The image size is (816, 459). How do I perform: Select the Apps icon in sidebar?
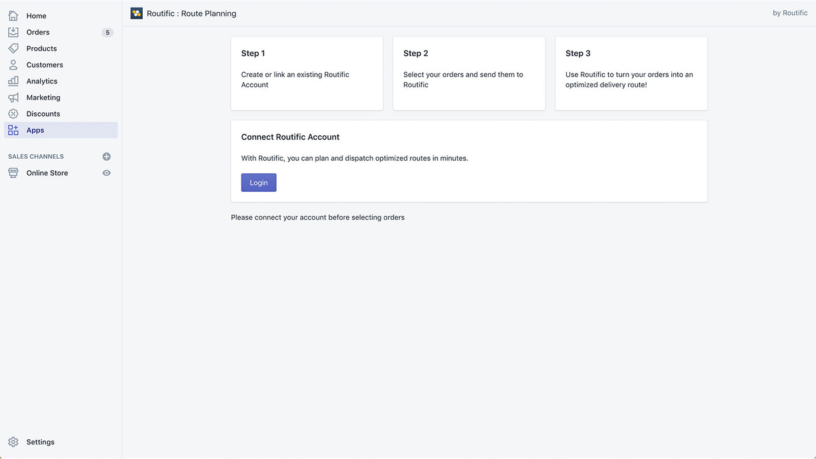coord(13,129)
